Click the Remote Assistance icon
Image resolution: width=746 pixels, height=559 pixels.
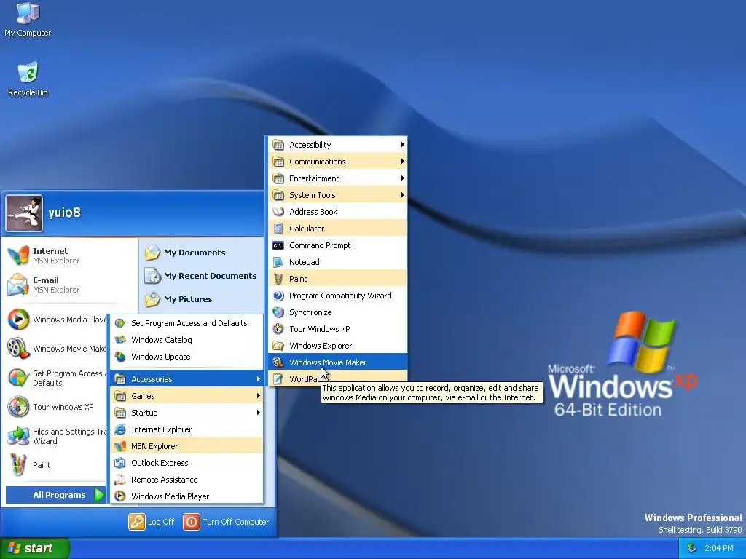coord(120,480)
